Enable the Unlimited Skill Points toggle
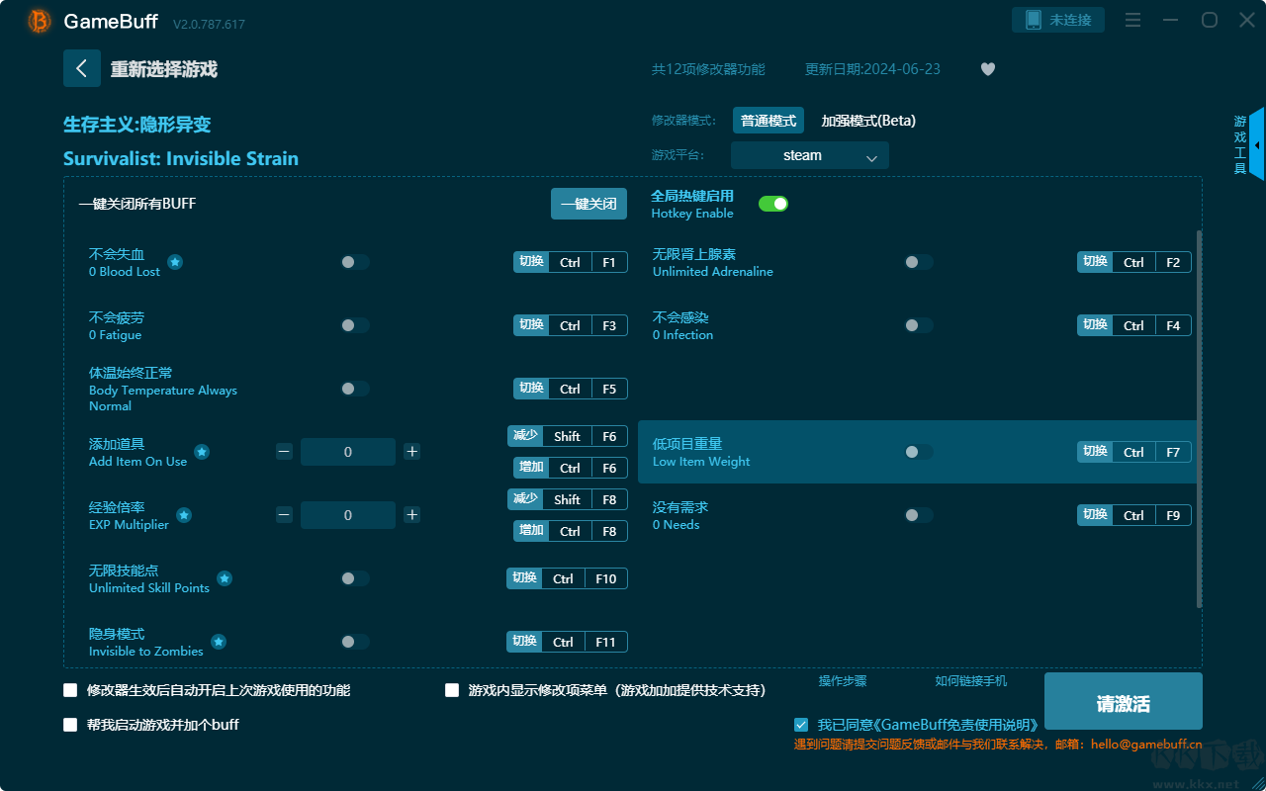Image resolution: width=1266 pixels, height=791 pixels. coord(355,578)
